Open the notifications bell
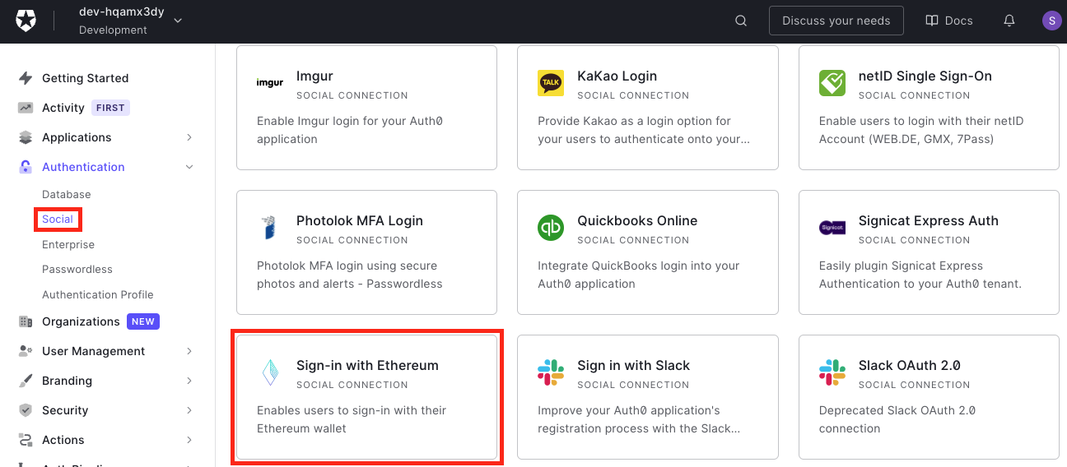Viewport: 1067px width, 467px height. click(1009, 21)
